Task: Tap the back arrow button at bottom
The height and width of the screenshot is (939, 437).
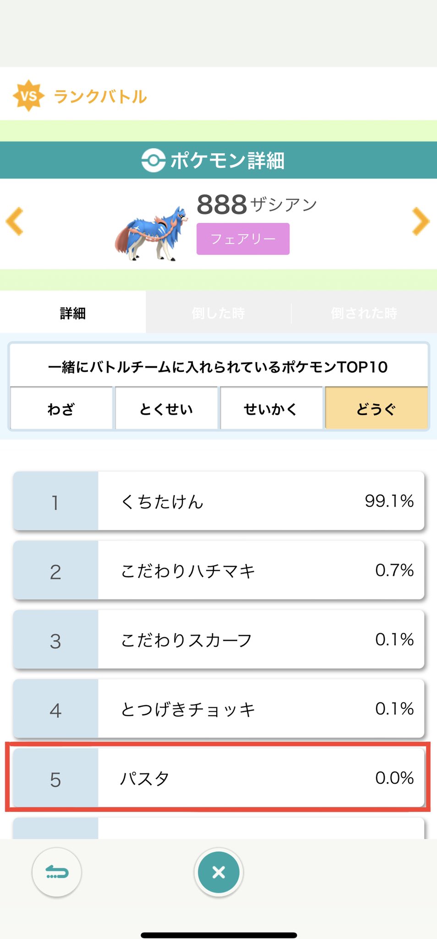Action: pos(57,872)
